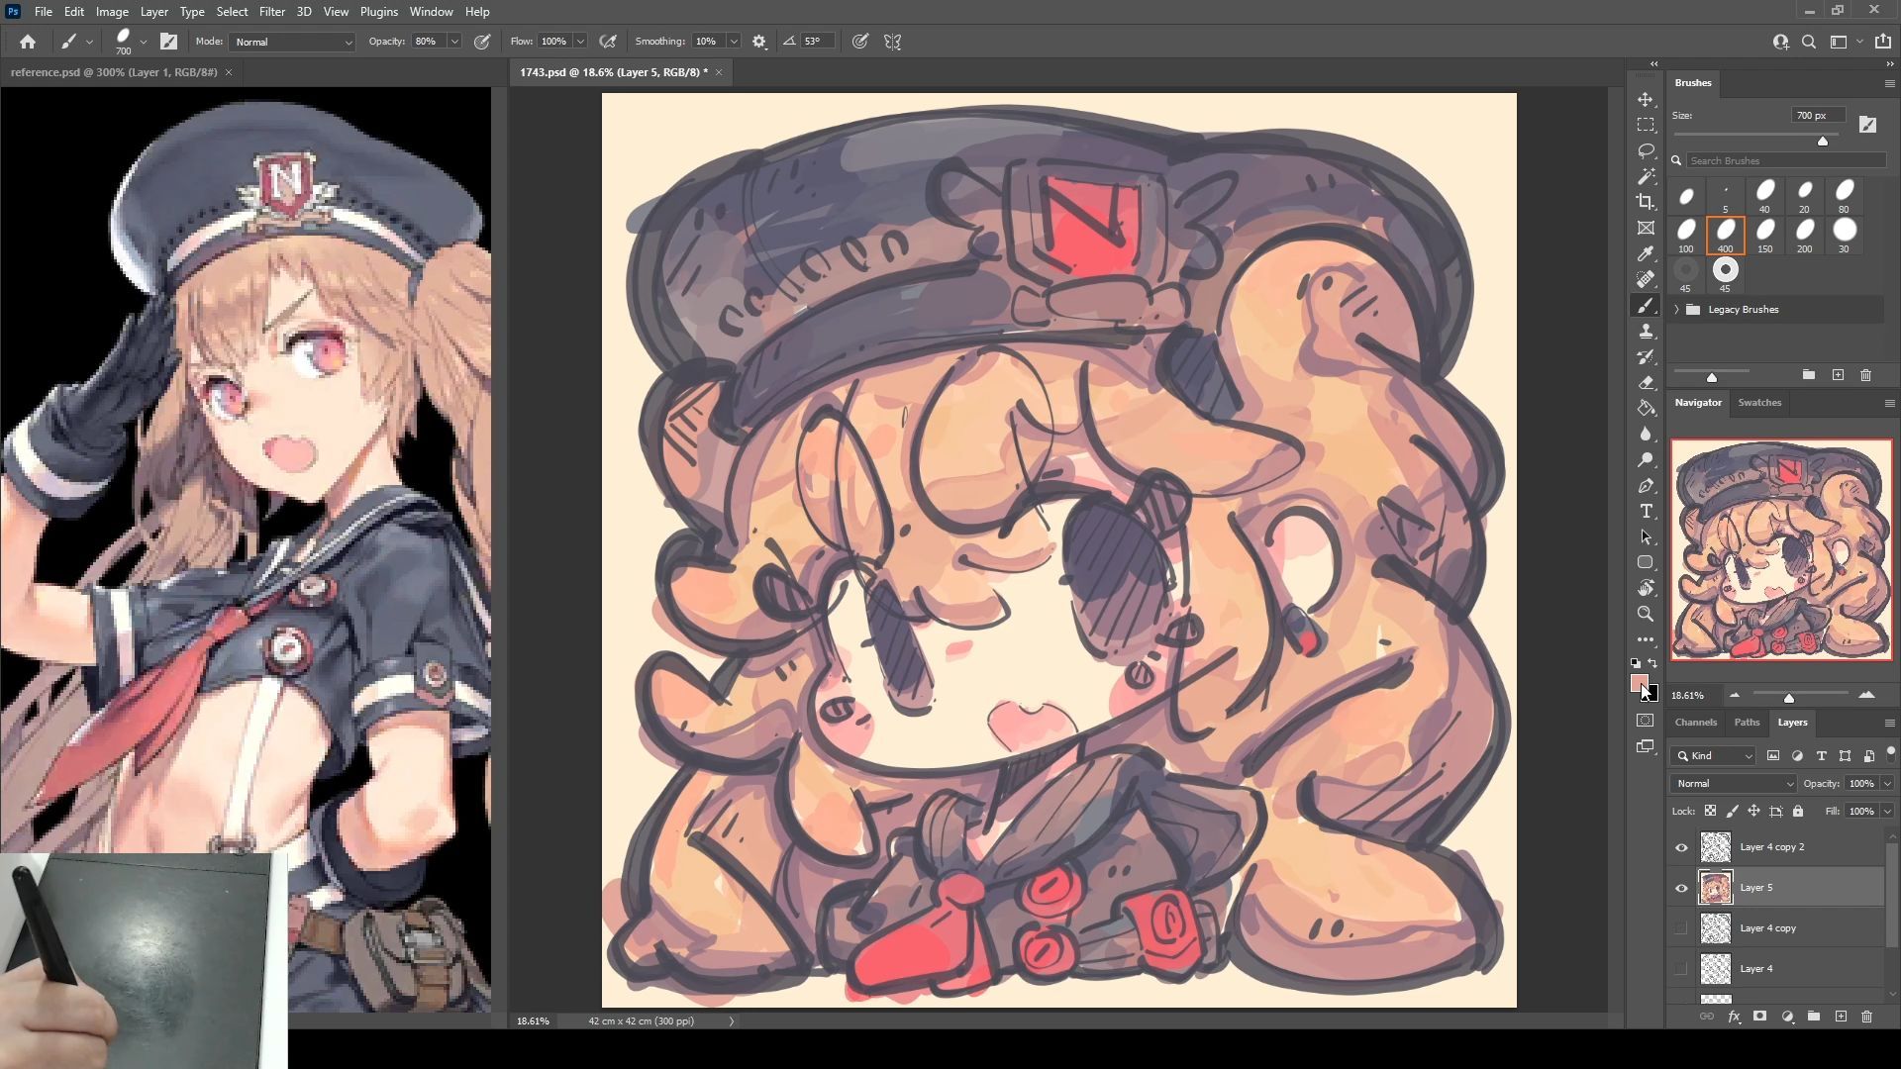This screenshot has height=1069, width=1901.
Task: Select the Eyedropper tool
Action: pos(1646,253)
